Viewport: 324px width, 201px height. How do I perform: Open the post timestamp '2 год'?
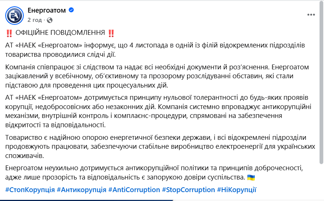(34, 20)
